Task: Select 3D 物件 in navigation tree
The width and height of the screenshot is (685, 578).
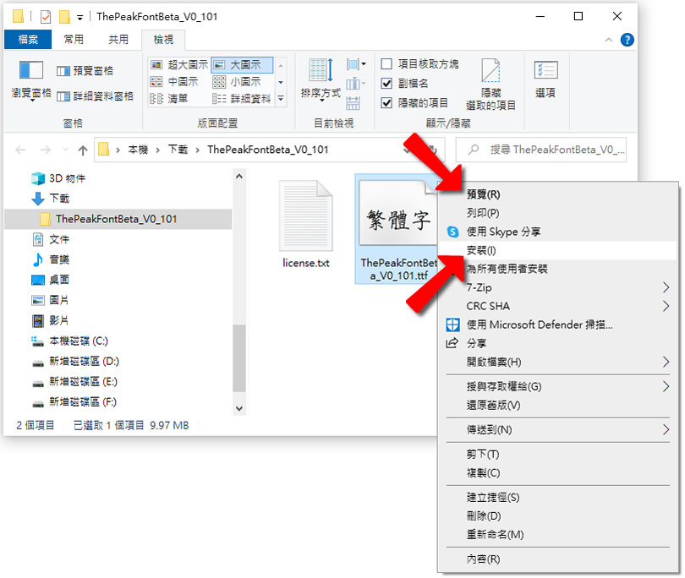Action: point(58,178)
